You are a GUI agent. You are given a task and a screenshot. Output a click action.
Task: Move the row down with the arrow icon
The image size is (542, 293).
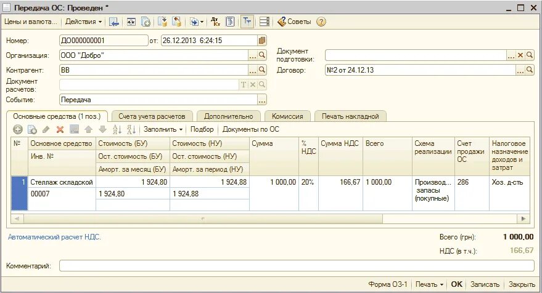click(x=102, y=129)
